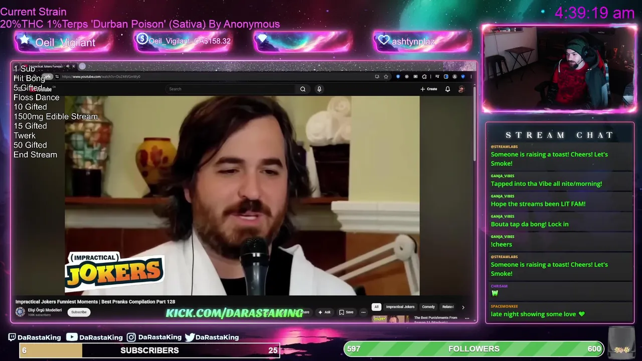Click the Twitch DaRastaKing social handle
Screen dimensions: 642x361
coord(34,337)
